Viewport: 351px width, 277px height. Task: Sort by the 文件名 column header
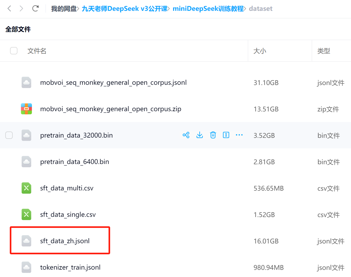pos(37,51)
